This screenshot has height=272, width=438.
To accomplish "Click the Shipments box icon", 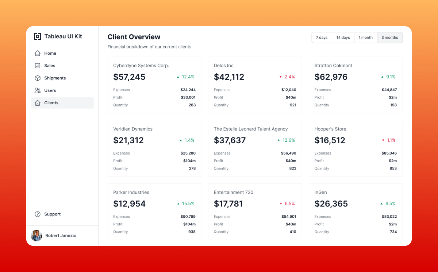I will 38,78.
